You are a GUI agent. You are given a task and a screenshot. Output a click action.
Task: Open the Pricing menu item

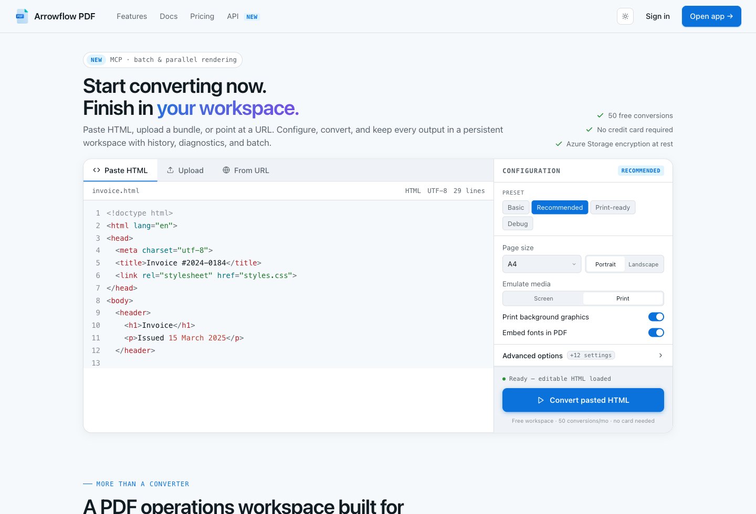(202, 16)
